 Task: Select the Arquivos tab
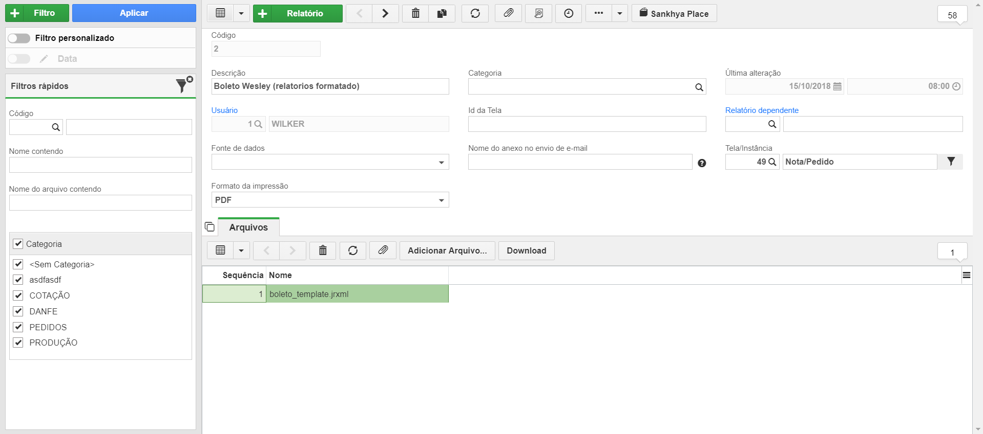point(248,227)
